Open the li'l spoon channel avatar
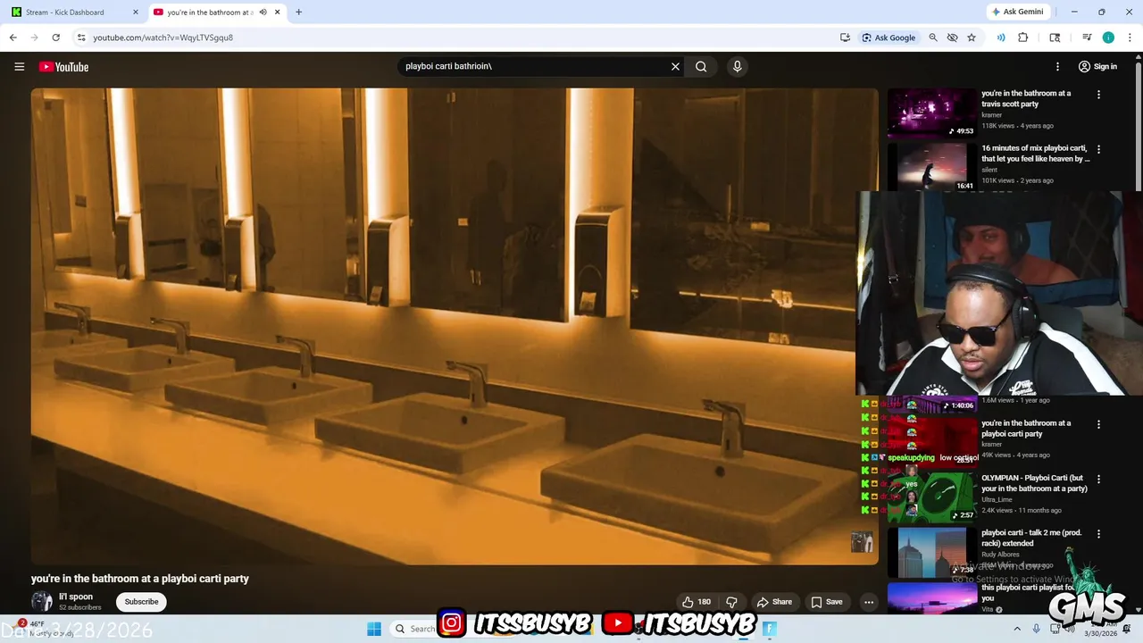This screenshot has height=643, width=1143. click(x=42, y=601)
